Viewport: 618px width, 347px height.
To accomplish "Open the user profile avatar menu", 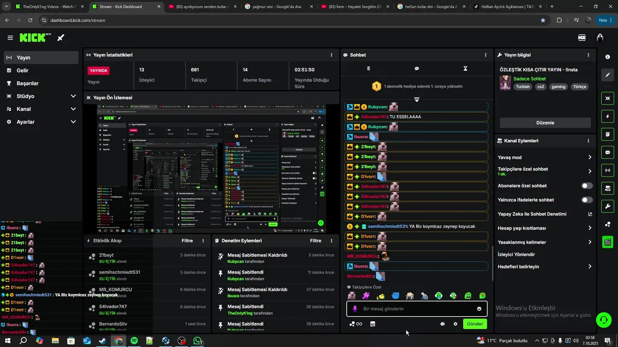I will tap(600, 38).
